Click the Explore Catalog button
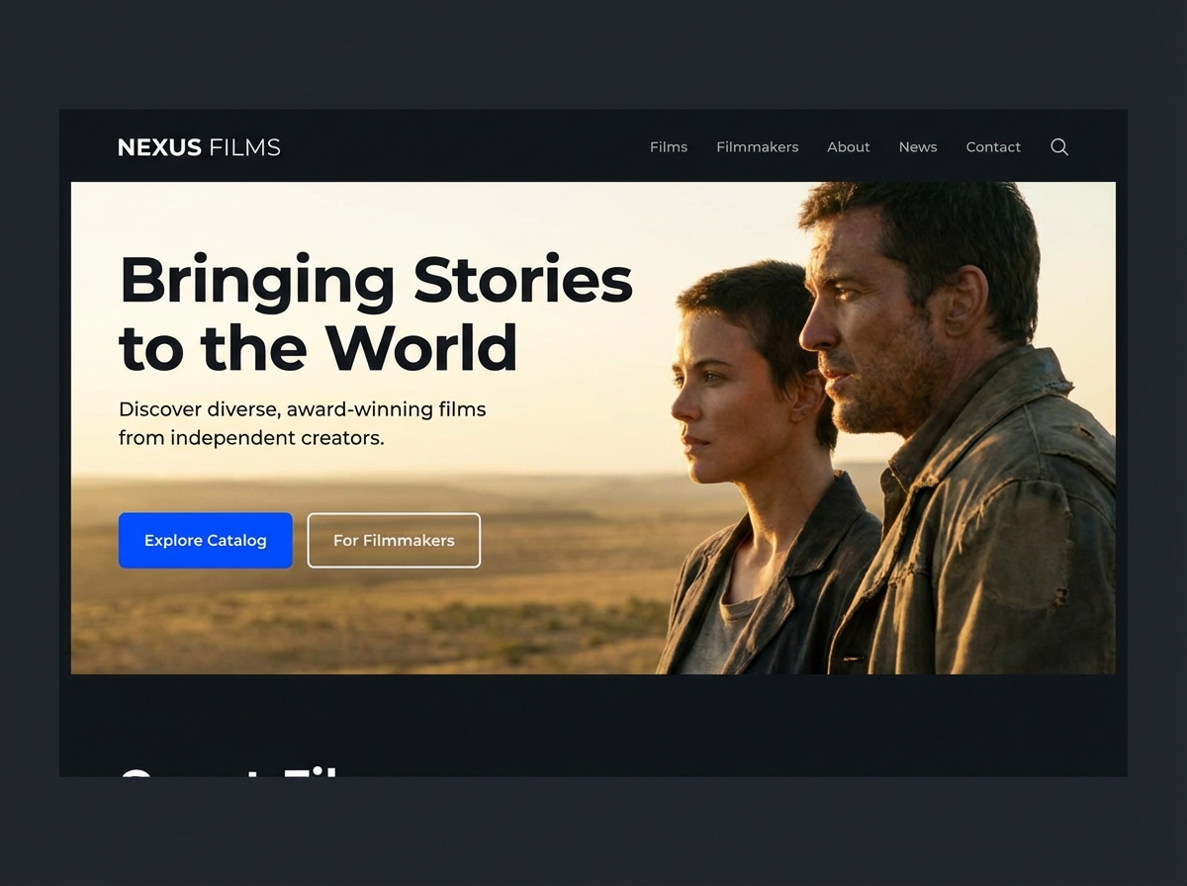 [x=205, y=540]
